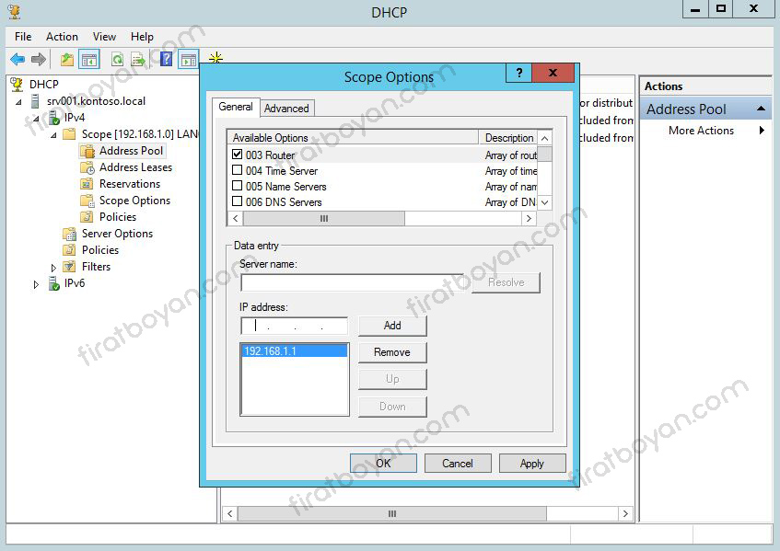This screenshot has height=551, width=780.
Task: Switch to the Advanced tab
Action: 286,109
